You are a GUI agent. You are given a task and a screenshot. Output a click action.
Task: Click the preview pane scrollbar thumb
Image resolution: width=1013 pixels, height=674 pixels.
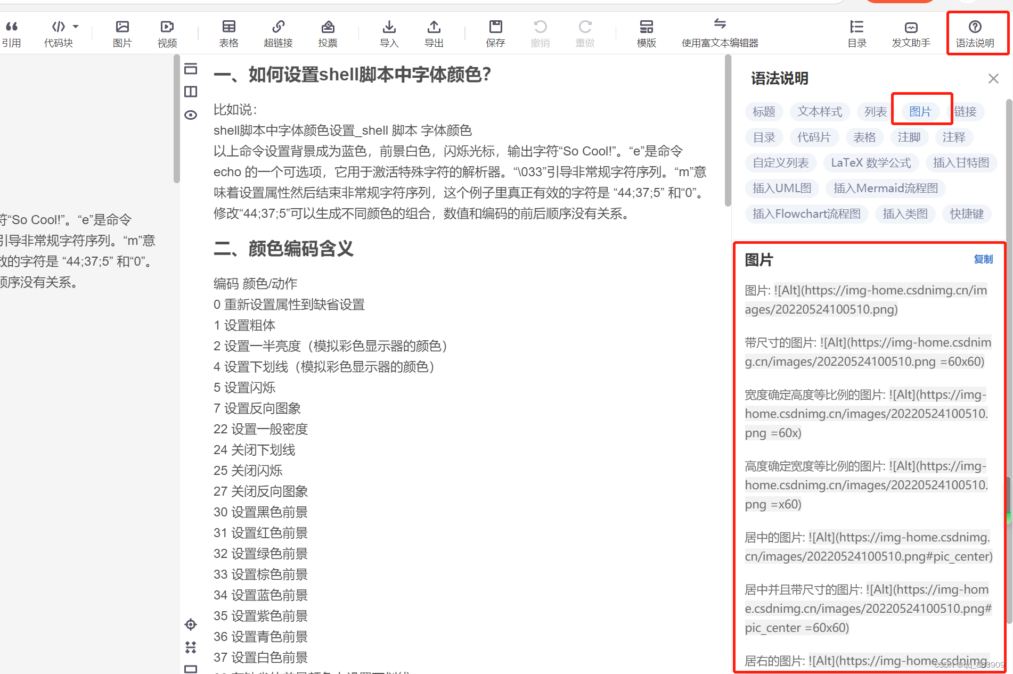pos(728,131)
